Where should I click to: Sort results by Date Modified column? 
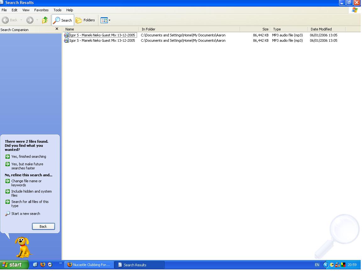pyautogui.click(x=326, y=29)
